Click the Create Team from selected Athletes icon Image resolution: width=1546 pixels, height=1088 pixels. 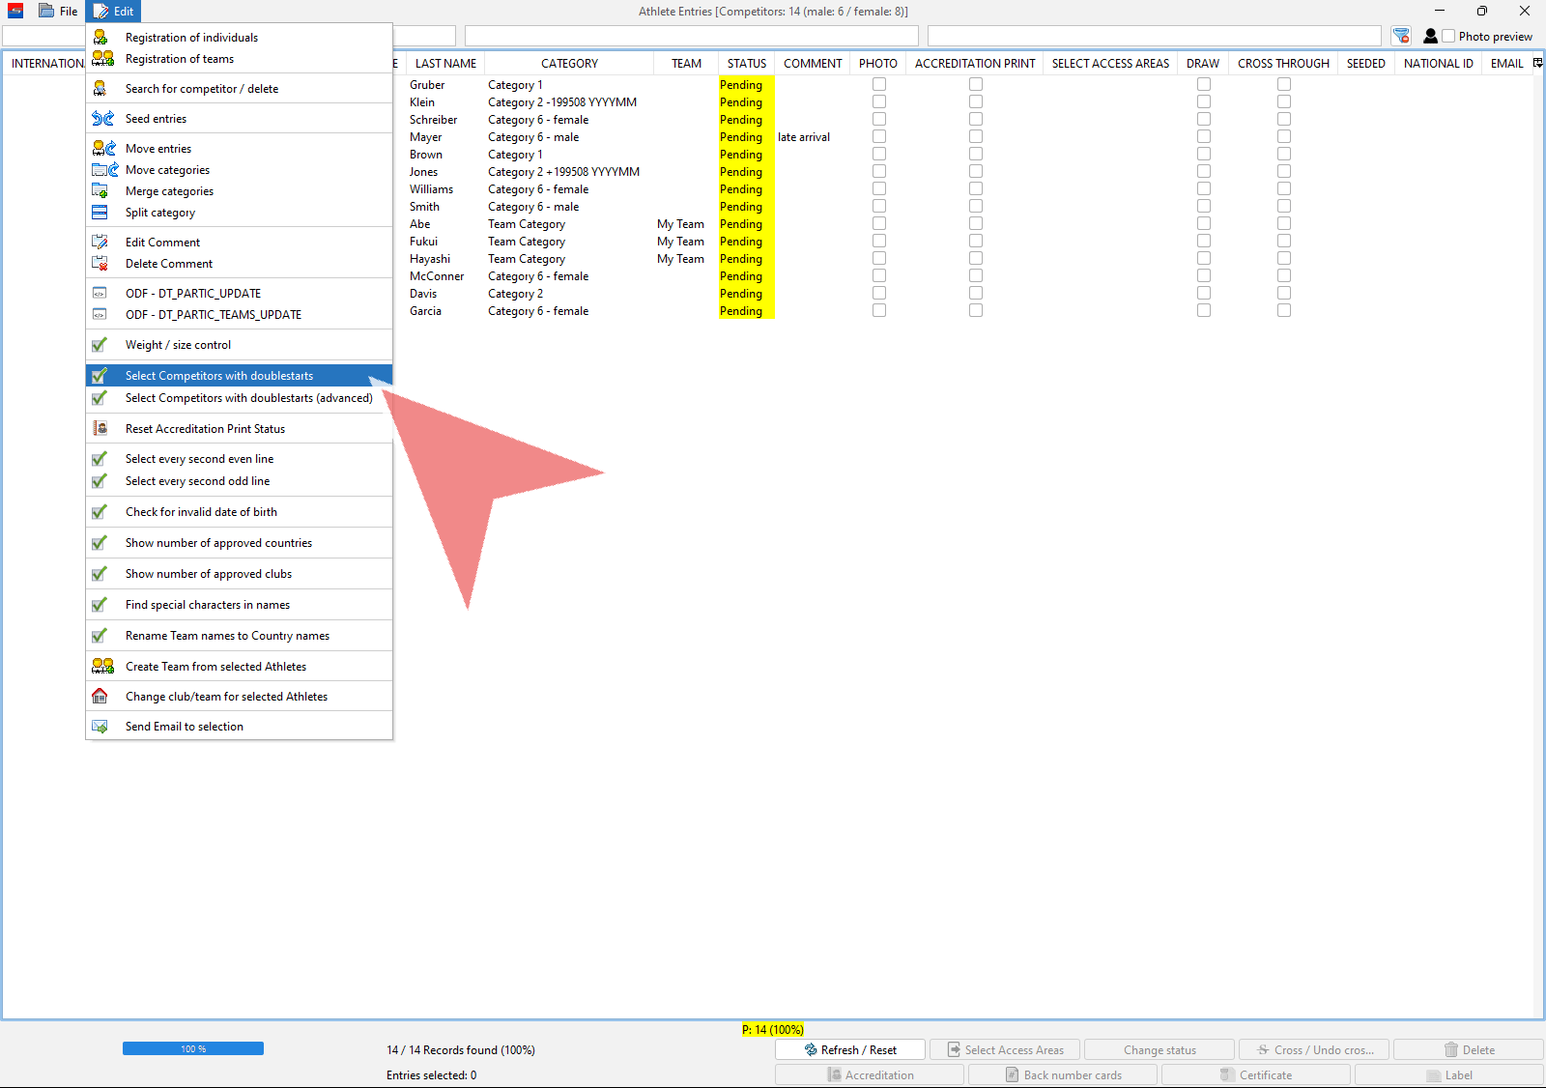pyautogui.click(x=102, y=667)
